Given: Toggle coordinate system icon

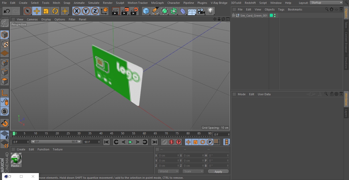Looking at the screenshot, I should pyautogui.click(x=104, y=11).
